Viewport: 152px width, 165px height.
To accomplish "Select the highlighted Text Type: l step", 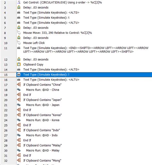I will coord(84,75).
